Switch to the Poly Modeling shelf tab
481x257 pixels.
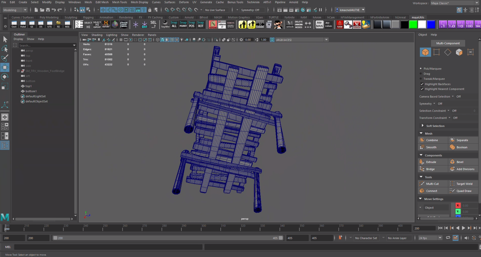pyautogui.click(x=49, y=18)
